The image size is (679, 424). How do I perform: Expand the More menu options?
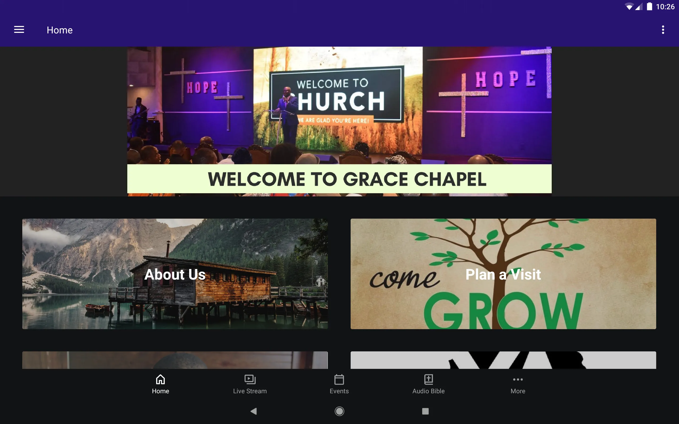tap(518, 383)
